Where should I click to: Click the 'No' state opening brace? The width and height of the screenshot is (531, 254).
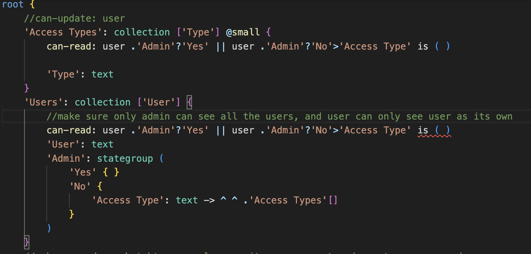click(99, 186)
